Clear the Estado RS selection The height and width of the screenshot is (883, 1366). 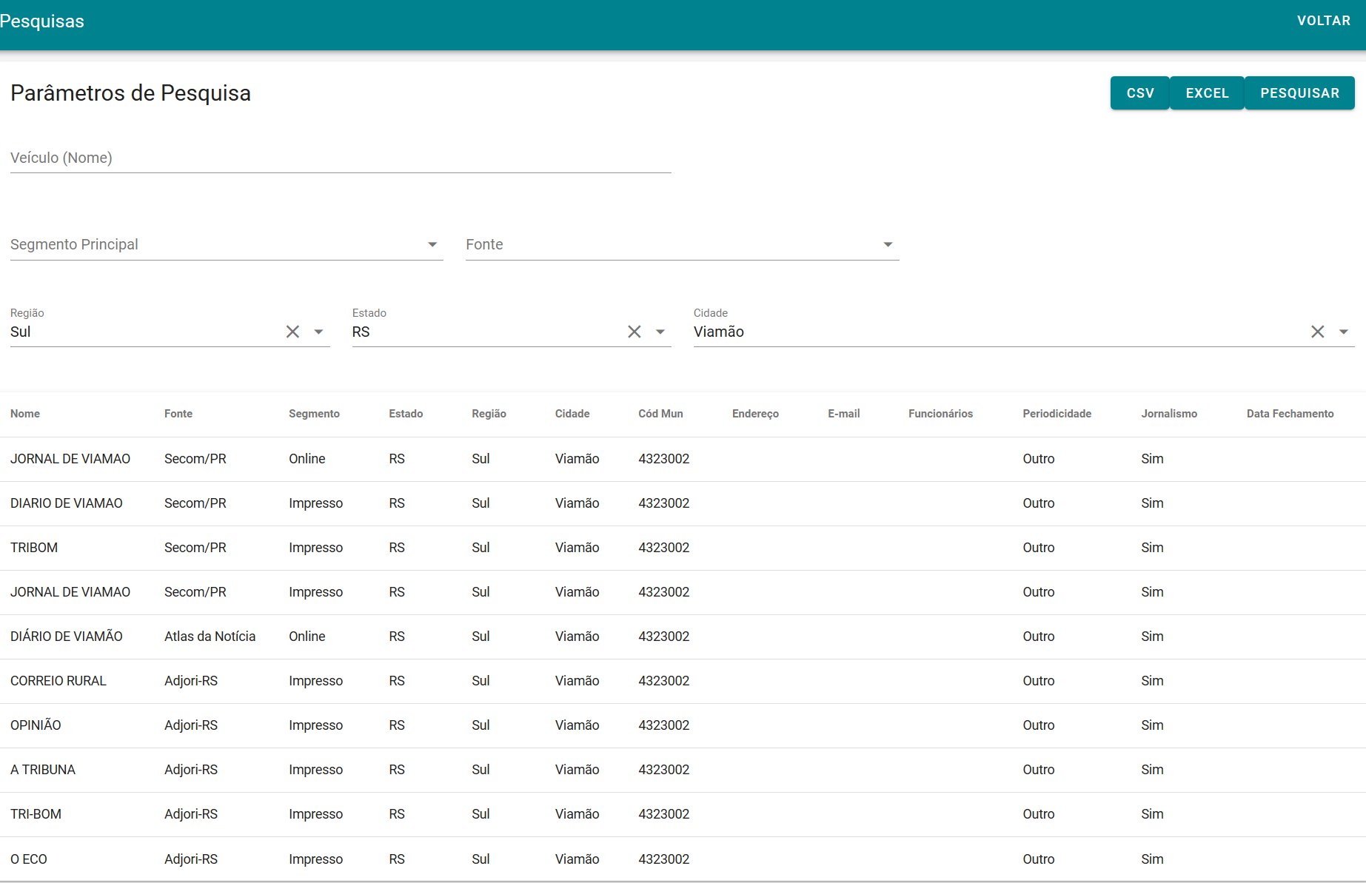[634, 332]
